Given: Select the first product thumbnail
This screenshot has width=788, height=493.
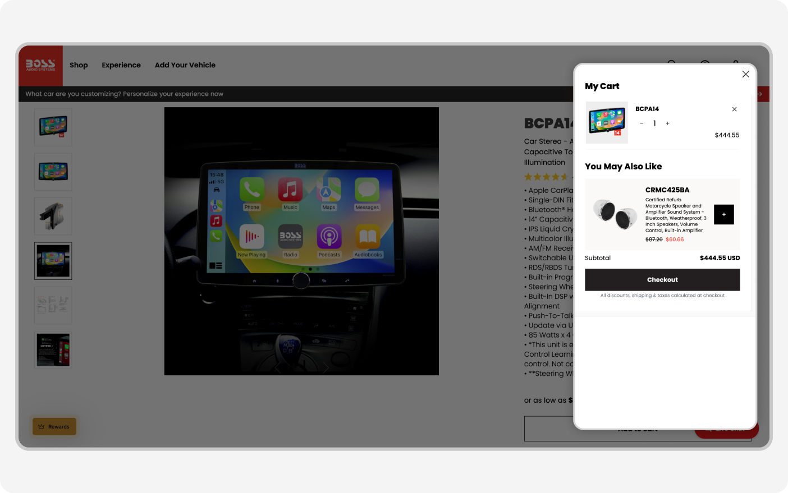Looking at the screenshot, I should (53, 127).
